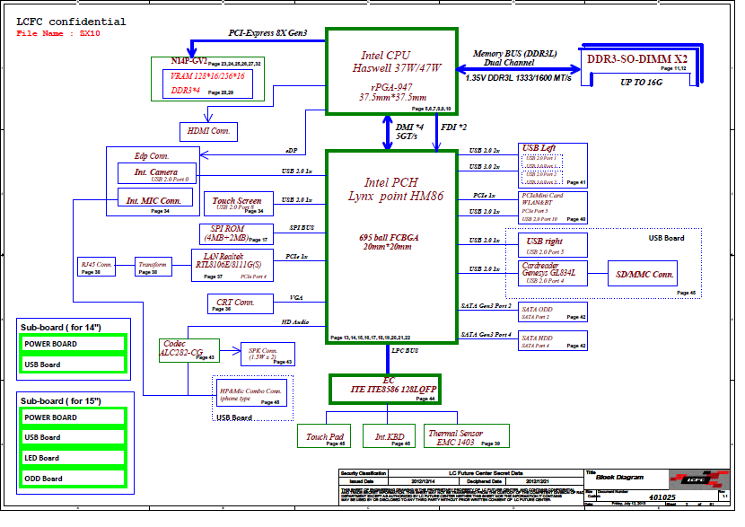Click the RJ45 Conn. block

[x=96, y=267]
